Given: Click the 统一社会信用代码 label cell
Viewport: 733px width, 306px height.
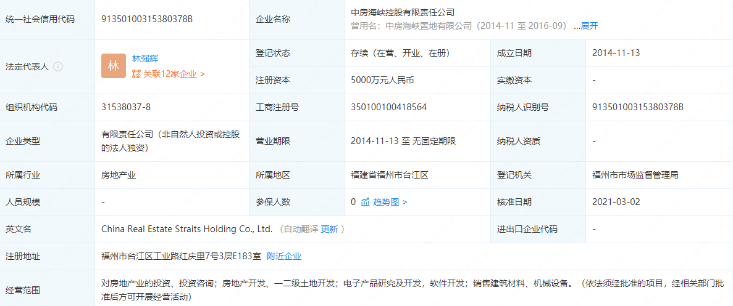Looking at the screenshot, I should tap(47, 19).
